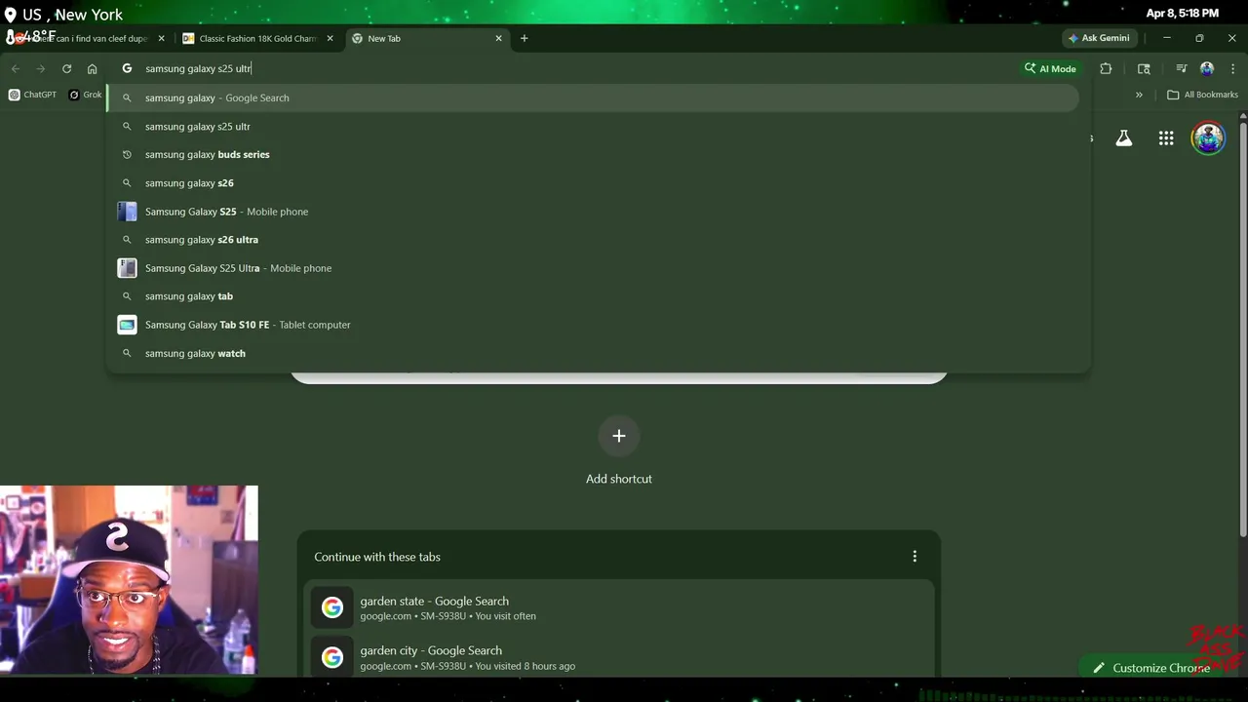Pick 'samsung galaxy s26 ultra' suggestion
This screenshot has width=1248, height=702.
point(593,239)
